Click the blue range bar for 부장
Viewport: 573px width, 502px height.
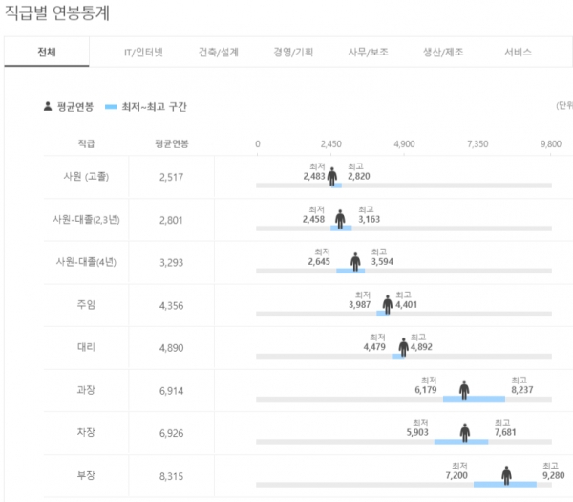[x=505, y=485]
